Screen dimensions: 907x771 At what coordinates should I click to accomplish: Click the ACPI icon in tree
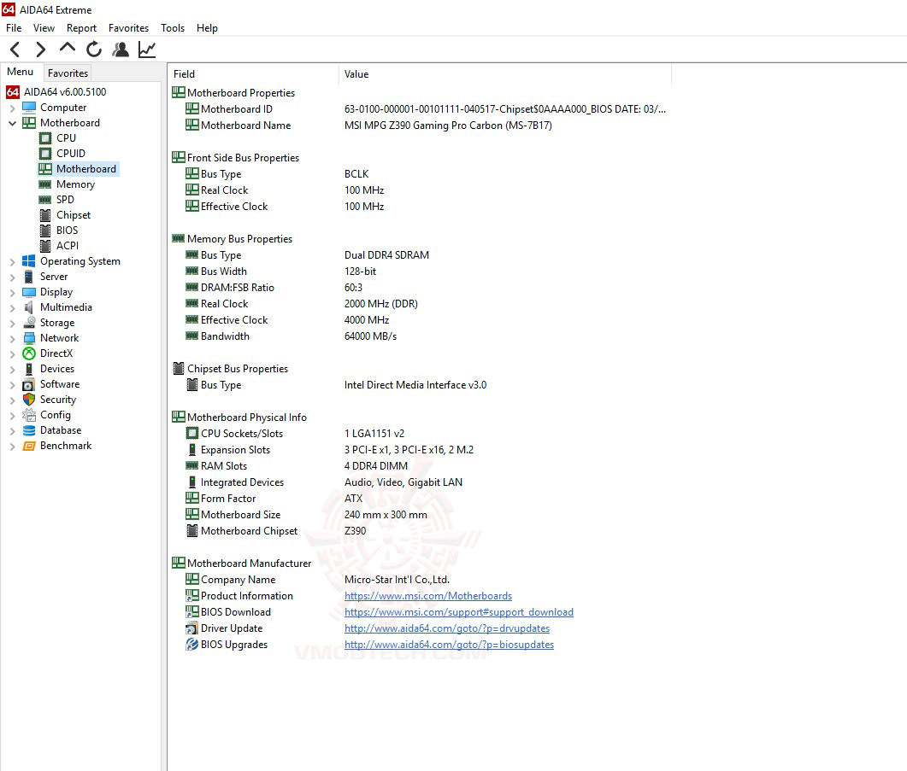click(x=45, y=246)
